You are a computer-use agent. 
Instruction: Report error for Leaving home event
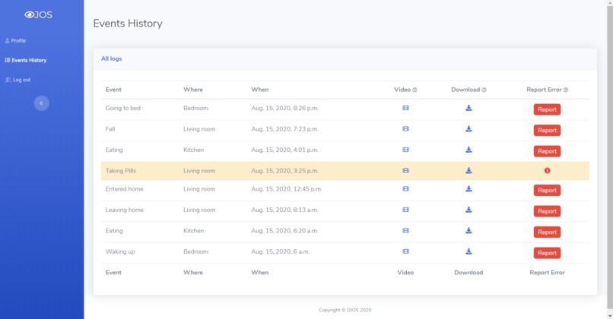[547, 211]
